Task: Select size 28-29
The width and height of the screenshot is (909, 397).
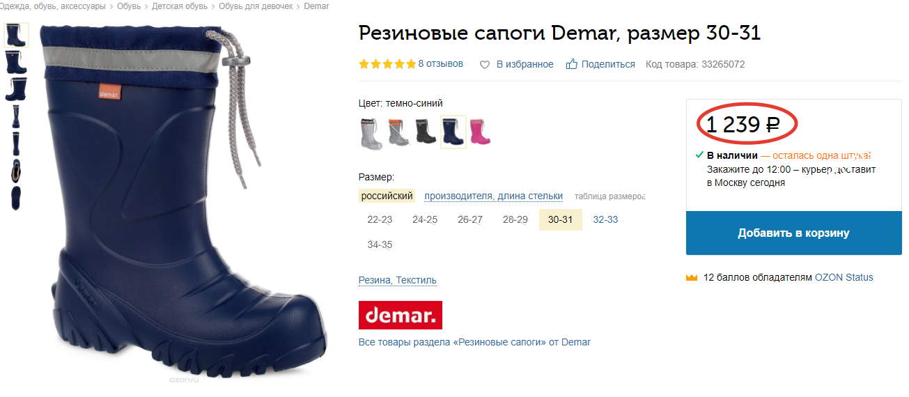Action: pyautogui.click(x=515, y=219)
